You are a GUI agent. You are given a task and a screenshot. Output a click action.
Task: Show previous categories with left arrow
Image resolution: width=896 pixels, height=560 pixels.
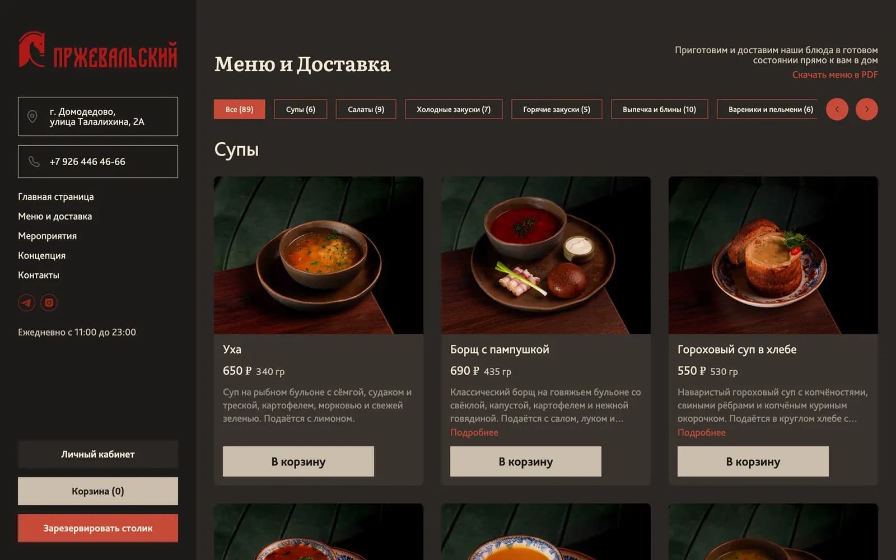point(837,109)
